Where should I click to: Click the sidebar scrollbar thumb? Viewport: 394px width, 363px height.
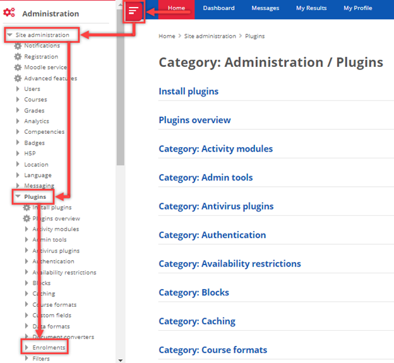[121, 88]
